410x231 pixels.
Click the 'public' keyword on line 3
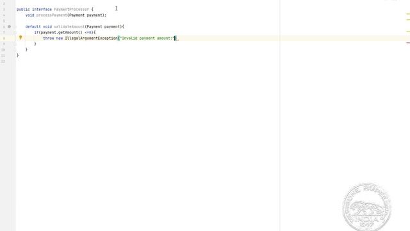(23, 10)
